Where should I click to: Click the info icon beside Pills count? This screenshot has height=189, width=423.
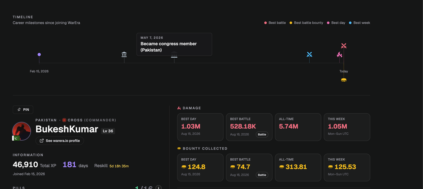pos(159,188)
